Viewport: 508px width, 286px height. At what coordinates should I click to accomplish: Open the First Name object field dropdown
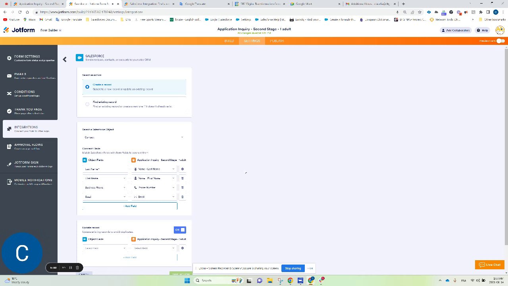click(105, 178)
